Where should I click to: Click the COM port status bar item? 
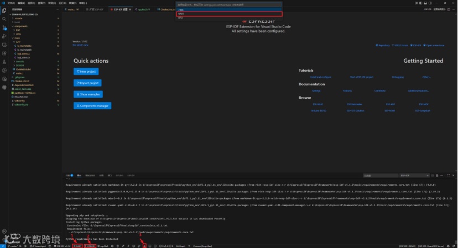pyautogui.click(x=90, y=246)
